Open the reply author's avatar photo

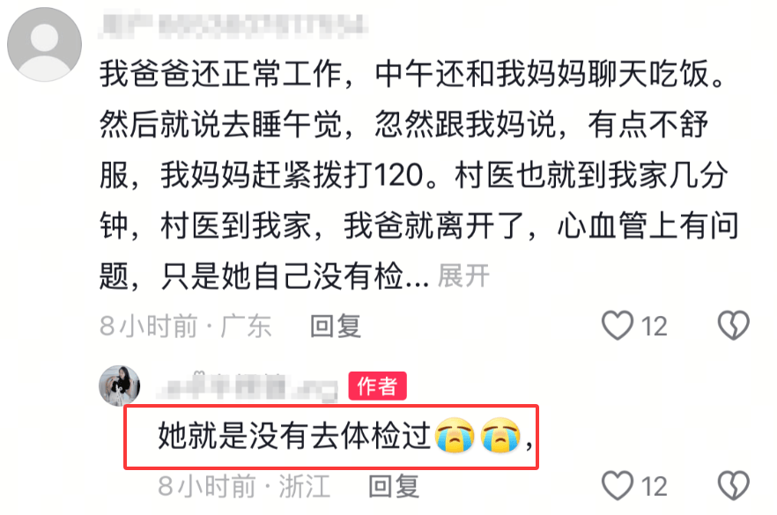pos(120,386)
